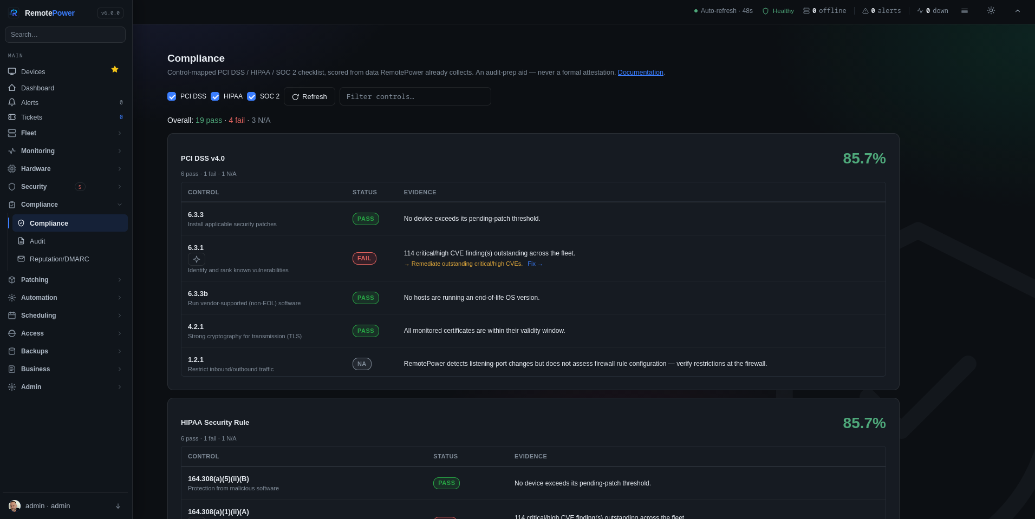Open the Documentation link
This screenshot has height=519, width=1035.
[640, 73]
